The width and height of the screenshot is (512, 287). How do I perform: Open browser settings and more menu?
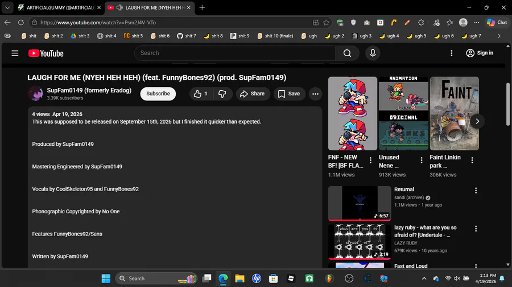477,23
